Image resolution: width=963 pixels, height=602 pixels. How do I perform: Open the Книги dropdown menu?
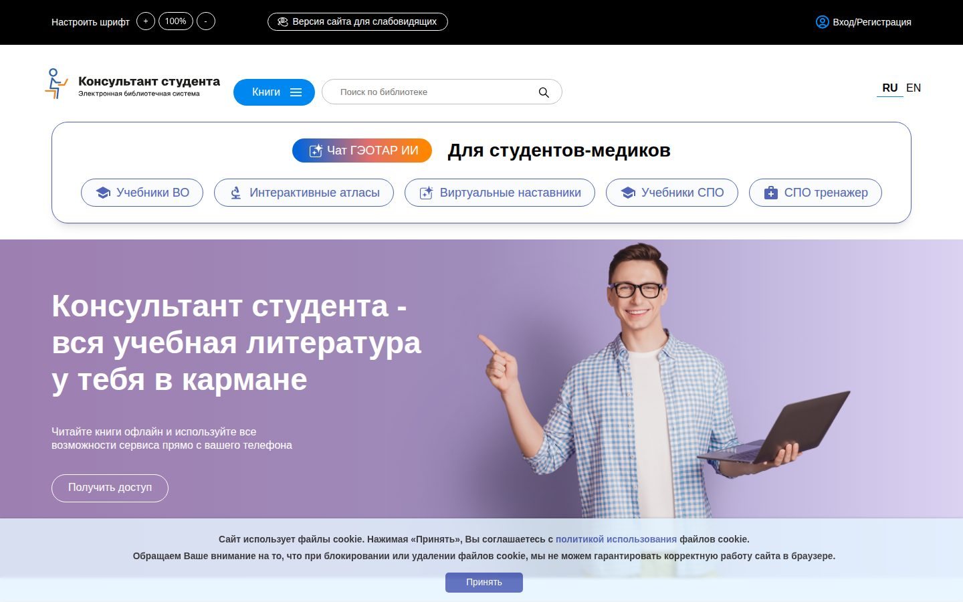tap(274, 92)
